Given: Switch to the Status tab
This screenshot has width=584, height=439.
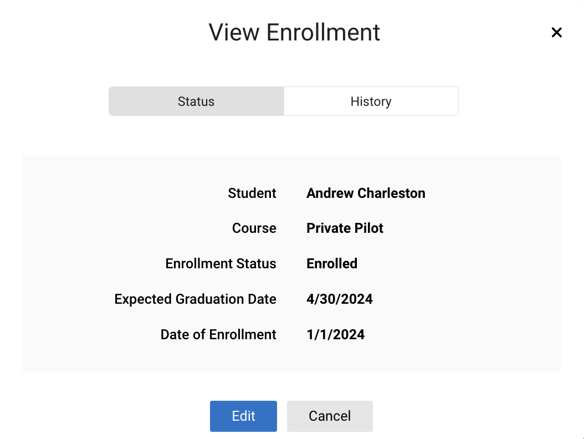Looking at the screenshot, I should click(196, 101).
